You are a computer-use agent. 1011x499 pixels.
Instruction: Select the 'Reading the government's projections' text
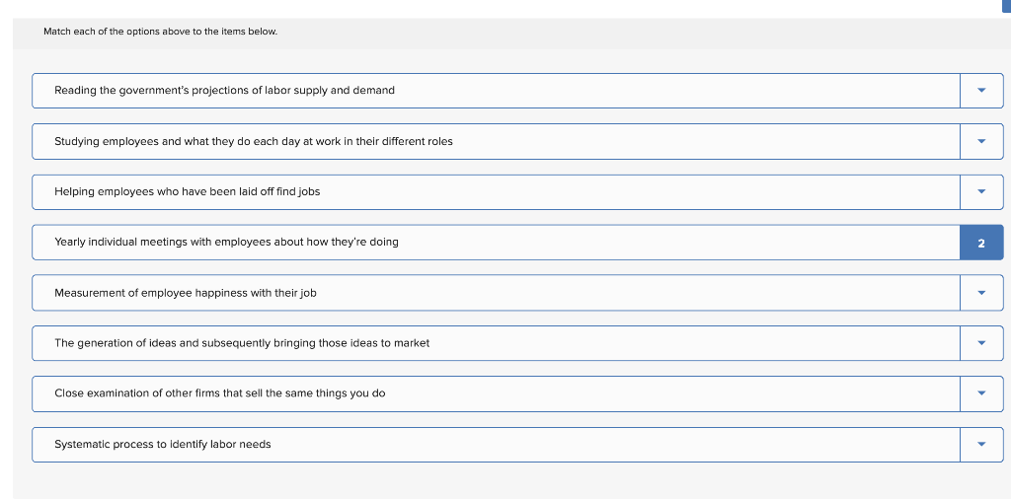(x=224, y=91)
